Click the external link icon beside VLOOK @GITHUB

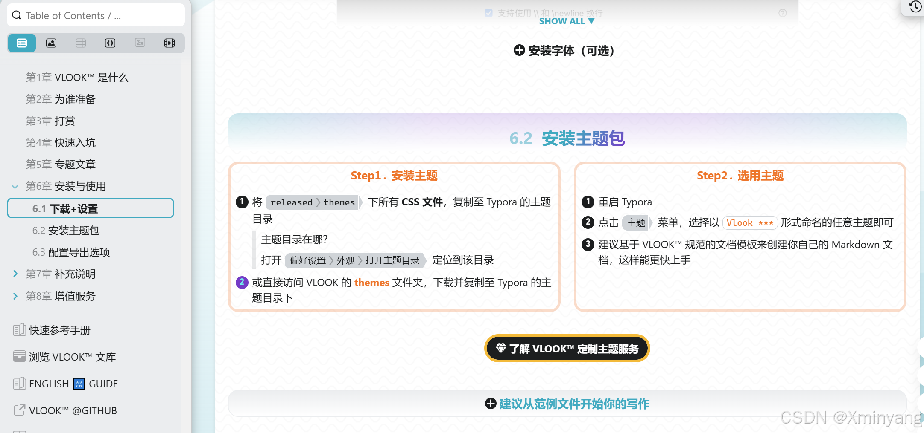pos(19,410)
